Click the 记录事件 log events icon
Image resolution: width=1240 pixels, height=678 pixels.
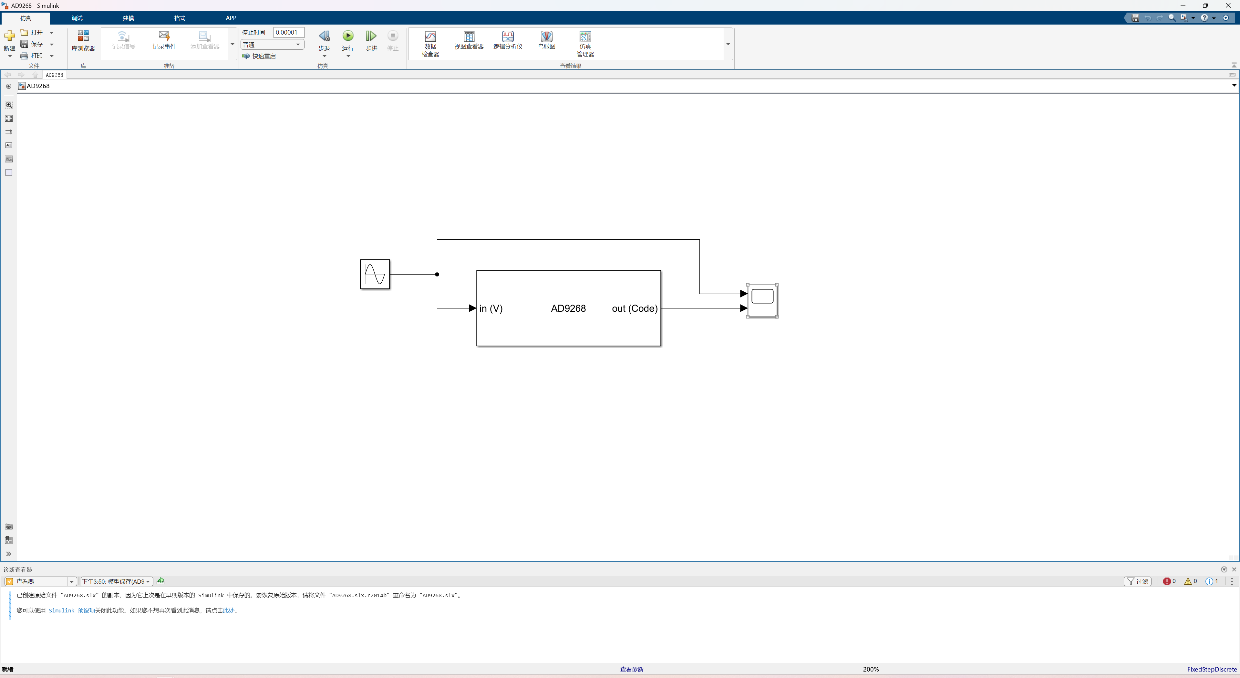click(x=164, y=40)
